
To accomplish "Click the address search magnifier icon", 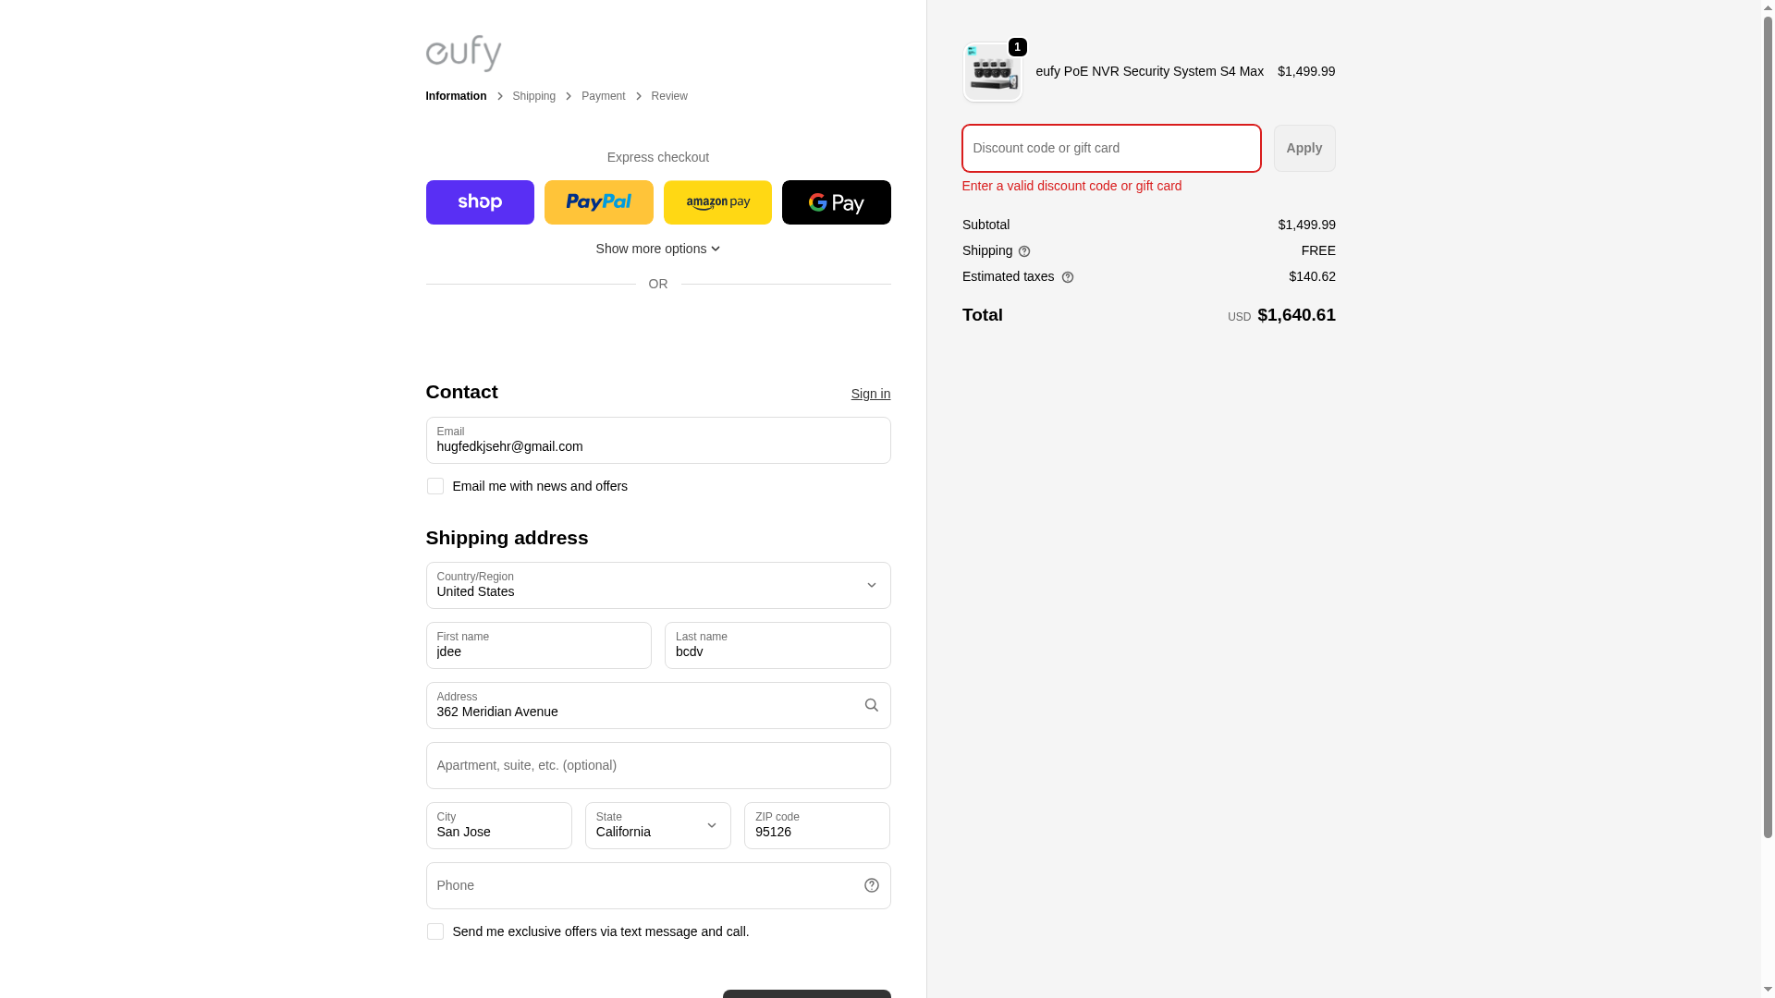I will [x=871, y=705].
